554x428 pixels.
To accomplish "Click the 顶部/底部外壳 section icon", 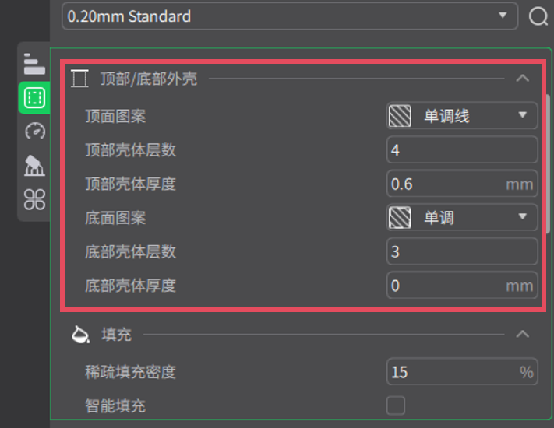I will tap(79, 79).
